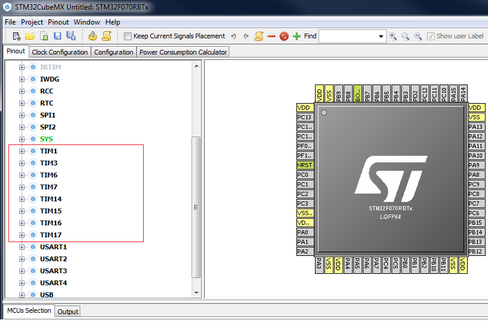488x323 pixels.
Task: Open the Find dropdown arrow
Action: click(381, 37)
